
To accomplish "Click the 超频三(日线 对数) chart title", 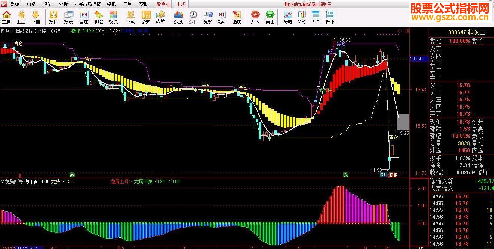I will pos(18,31).
